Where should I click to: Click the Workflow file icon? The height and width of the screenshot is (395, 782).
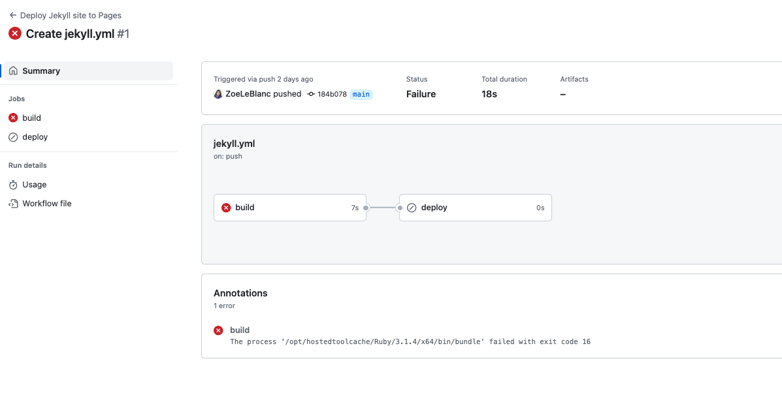coord(13,204)
